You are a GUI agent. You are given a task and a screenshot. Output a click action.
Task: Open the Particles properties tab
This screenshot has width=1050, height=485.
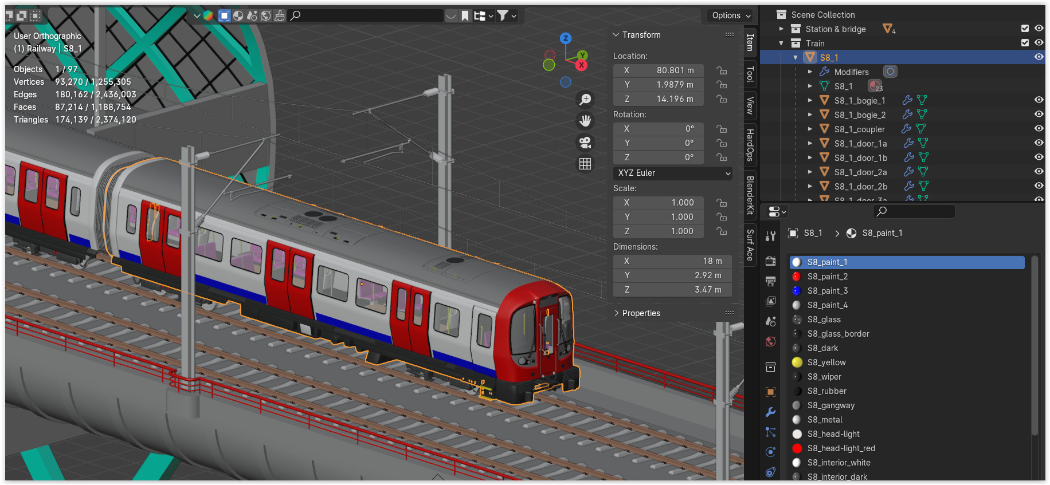click(770, 432)
